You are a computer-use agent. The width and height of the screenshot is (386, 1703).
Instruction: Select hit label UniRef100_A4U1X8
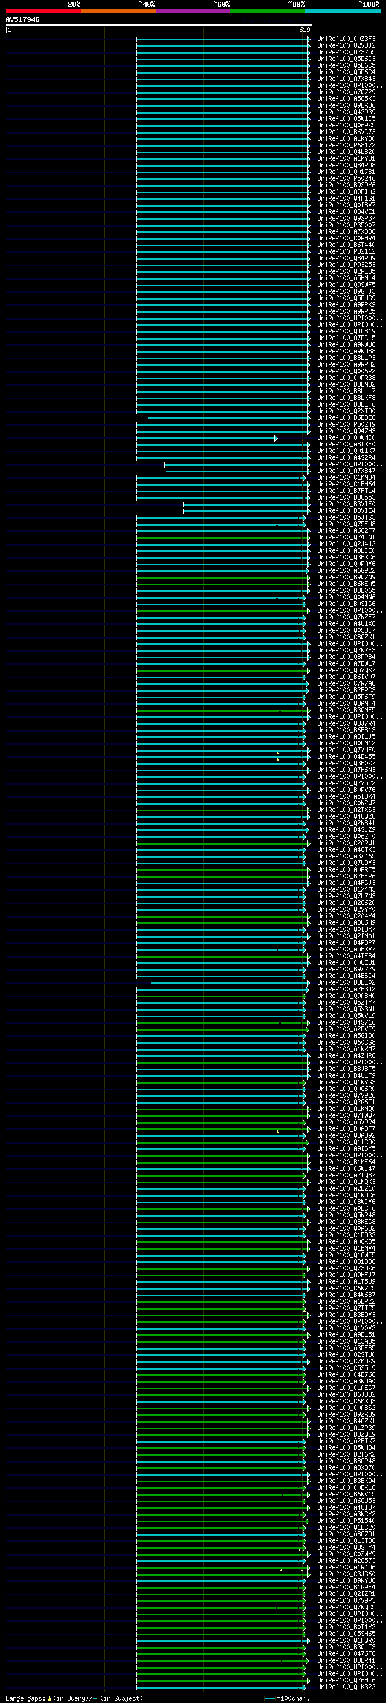pyautogui.click(x=346, y=623)
